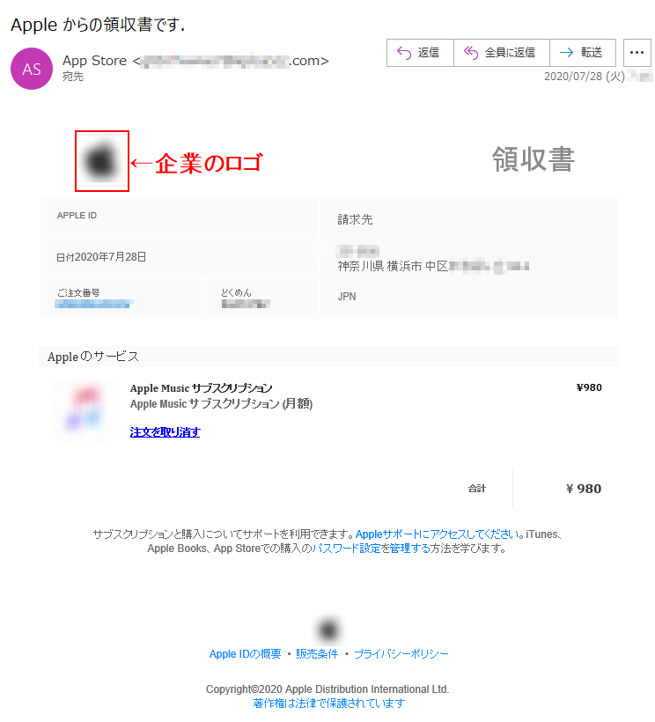The image size is (655, 722).
Task: Click the 全員に返信 reply-all button
Action: tap(502, 53)
